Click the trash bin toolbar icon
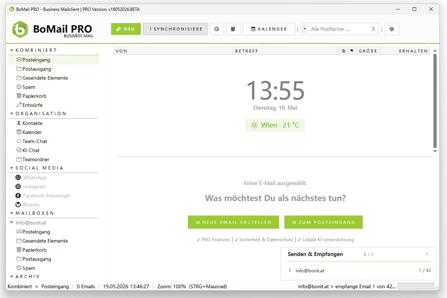Viewport: 447px width, 298px height. tap(233, 29)
